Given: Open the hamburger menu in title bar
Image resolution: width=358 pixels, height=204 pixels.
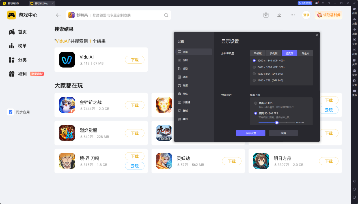Looking at the screenshot, I should (x=323, y=3).
